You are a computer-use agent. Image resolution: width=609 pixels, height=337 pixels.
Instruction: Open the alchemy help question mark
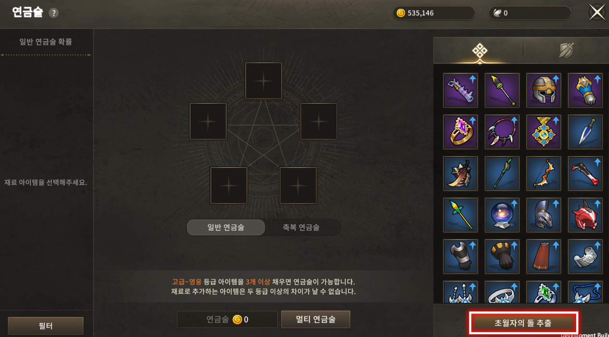[x=54, y=13]
